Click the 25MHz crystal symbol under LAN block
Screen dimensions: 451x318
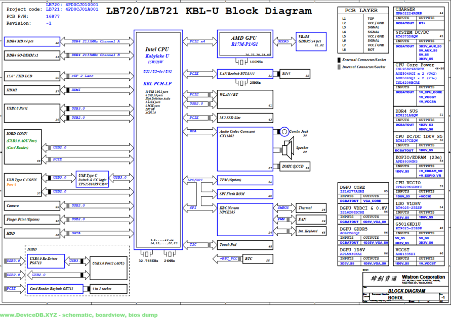[241, 83]
